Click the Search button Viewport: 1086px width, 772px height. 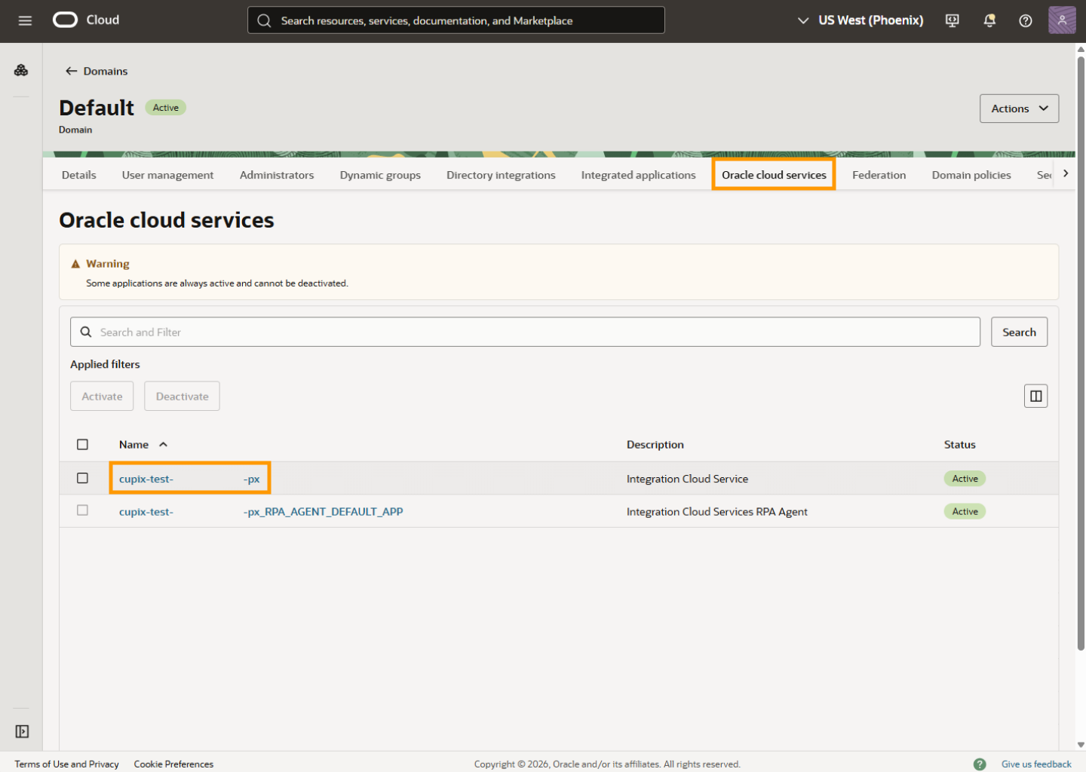pyautogui.click(x=1020, y=332)
